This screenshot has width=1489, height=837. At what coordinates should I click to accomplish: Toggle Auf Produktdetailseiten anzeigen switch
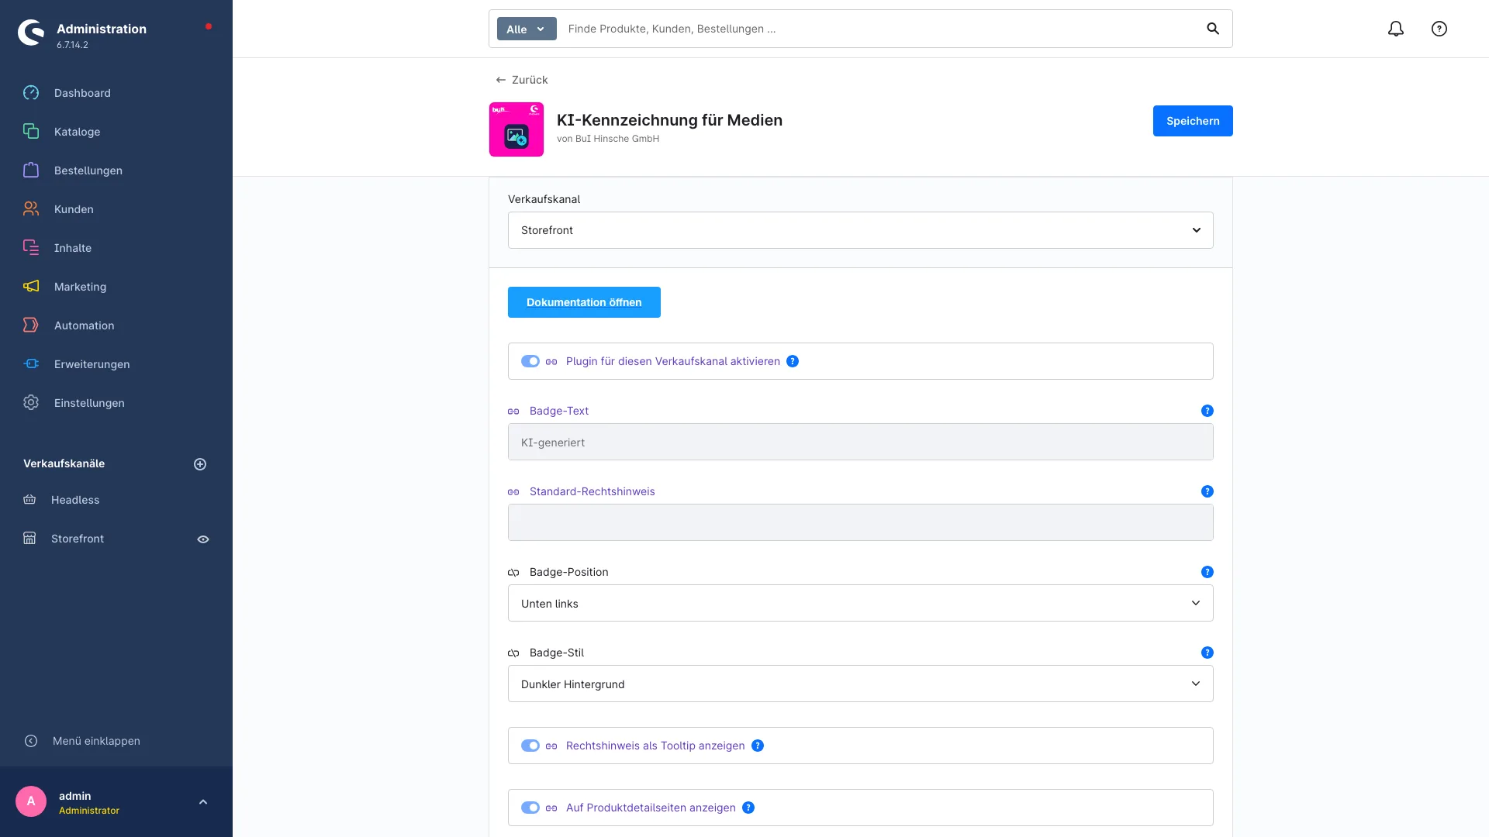(x=530, y=808)
